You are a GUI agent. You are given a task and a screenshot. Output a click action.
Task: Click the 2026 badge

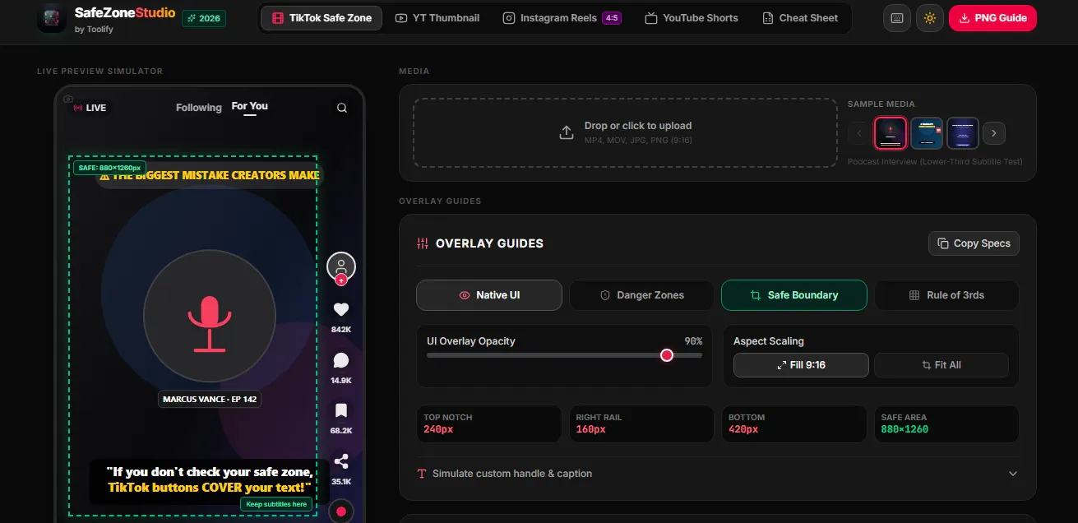204,18
